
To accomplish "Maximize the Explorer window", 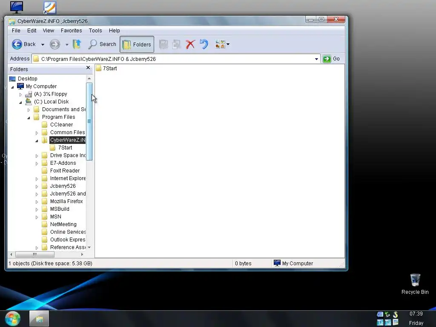I will click(x=321, y=20).
